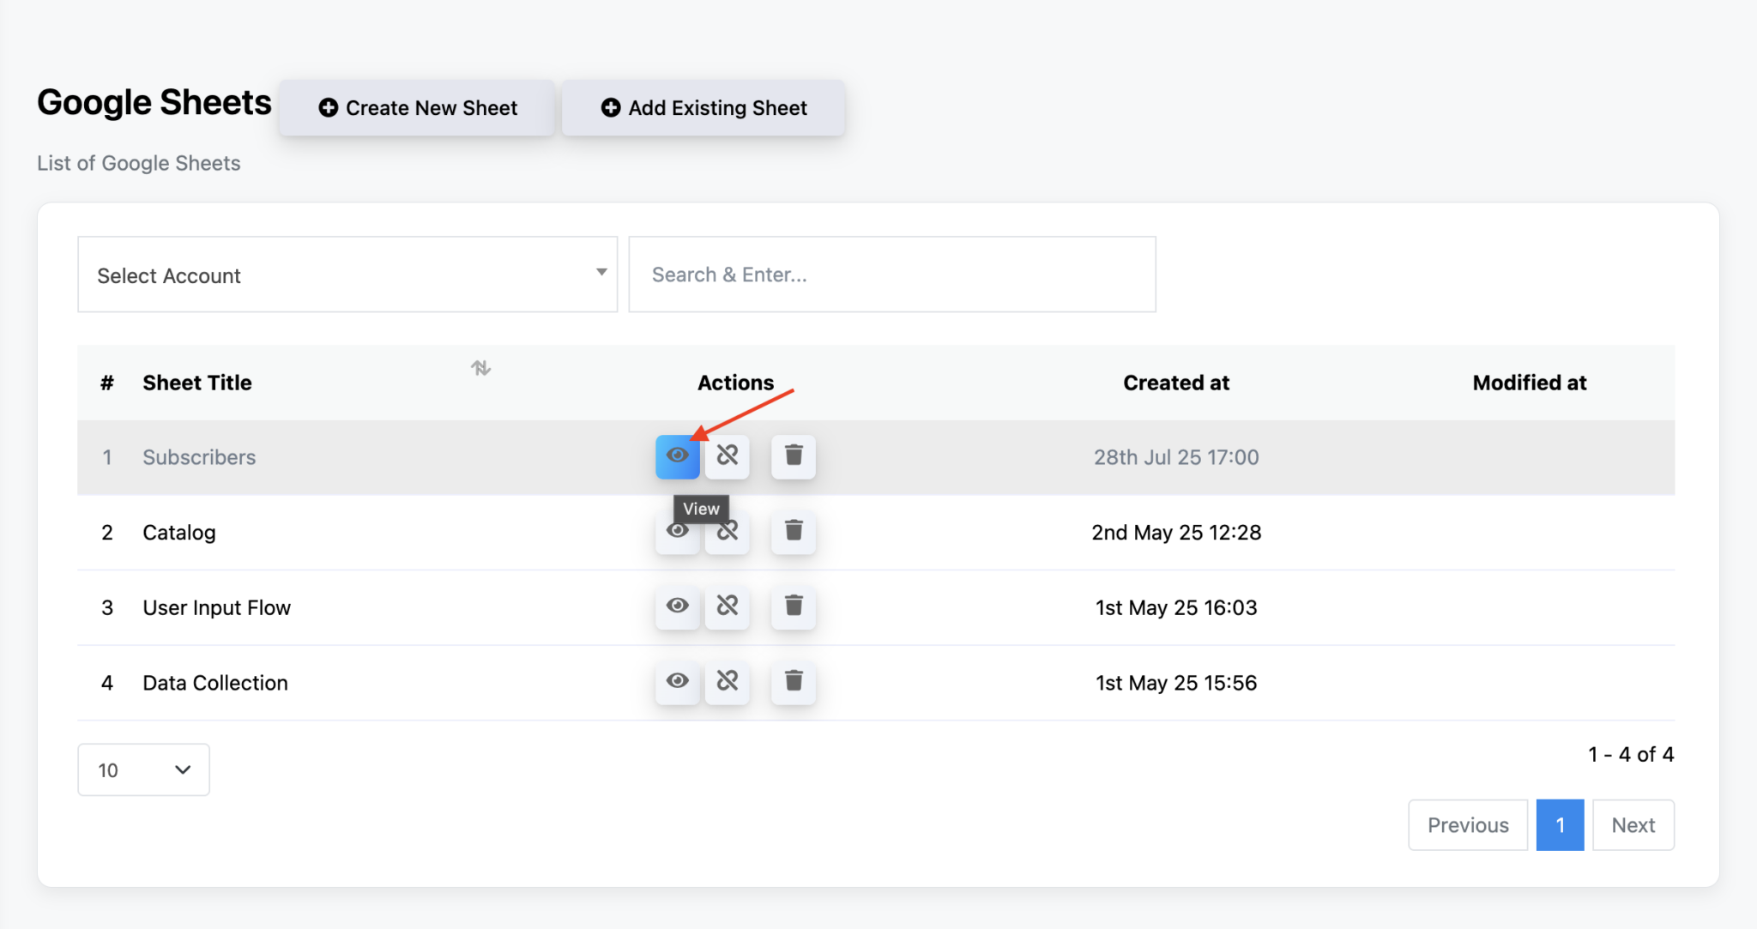Click the Modified at column header
Viewport: 1757px width, 929px height.
[1530, 383]
